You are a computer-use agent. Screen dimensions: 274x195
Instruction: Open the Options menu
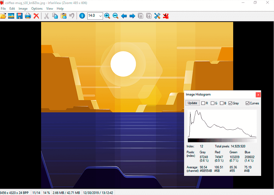coord(37,9)
